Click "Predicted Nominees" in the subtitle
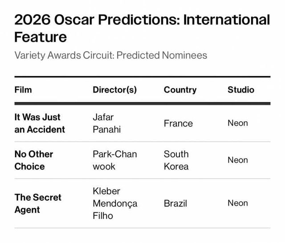The width and height of the screenshot is (285, 243). coord(161,56)
